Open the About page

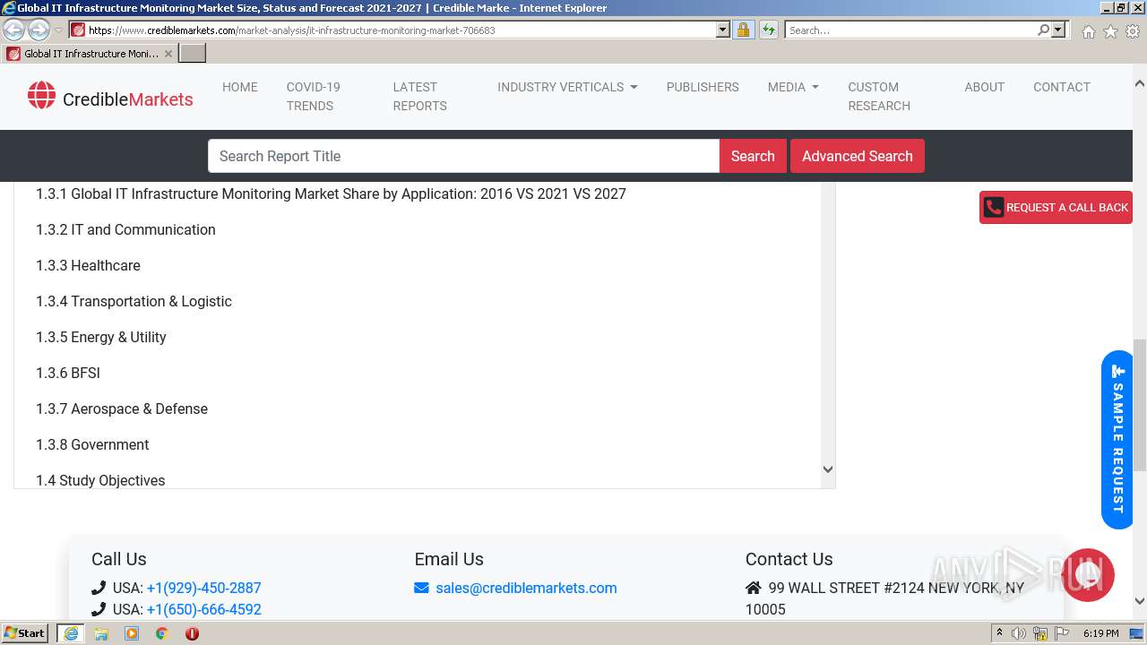[x=984, y=87]
